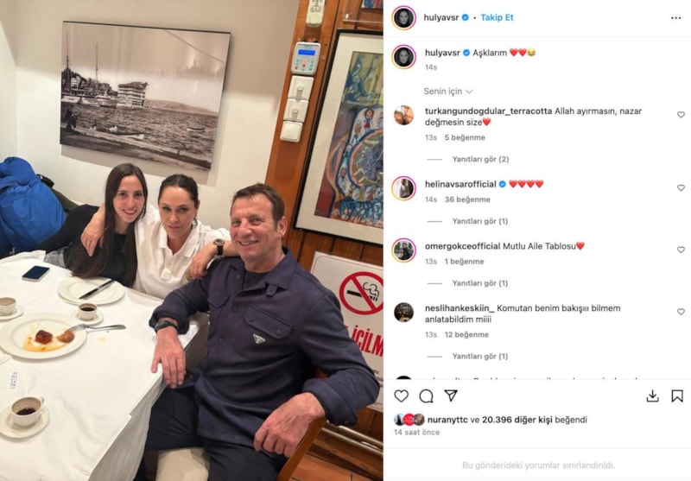Image resolution: width=691 pixels, height=481 pixels.
Task: Like turkangundogdular_terracotta's comment with the heart
Action: [681, 115]
